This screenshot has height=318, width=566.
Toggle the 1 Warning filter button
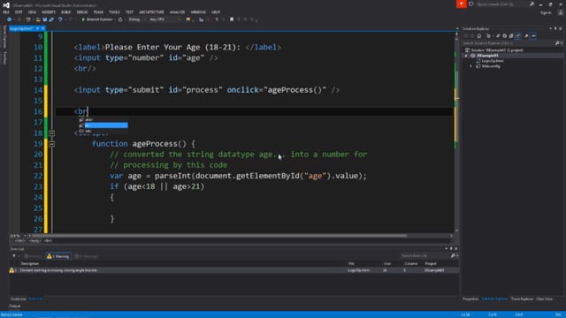point(58,256)
